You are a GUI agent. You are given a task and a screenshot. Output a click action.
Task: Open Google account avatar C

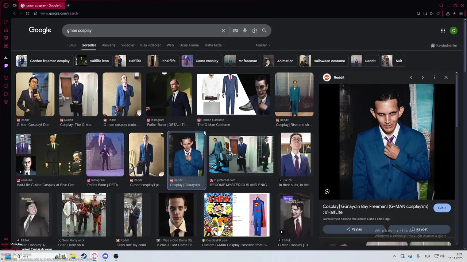tap(454, 31)
